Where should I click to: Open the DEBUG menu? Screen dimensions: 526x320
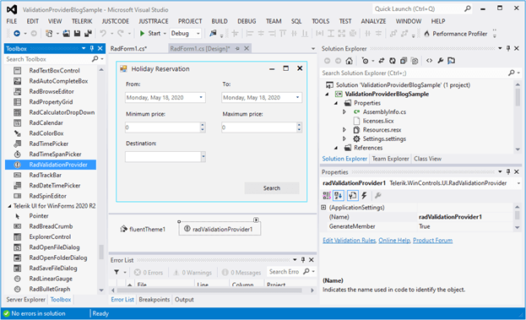pos(247,21)
